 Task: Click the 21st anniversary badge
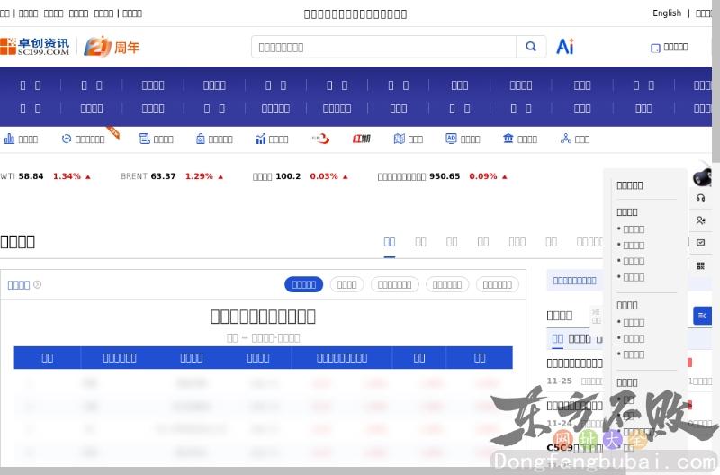(112, 47)
